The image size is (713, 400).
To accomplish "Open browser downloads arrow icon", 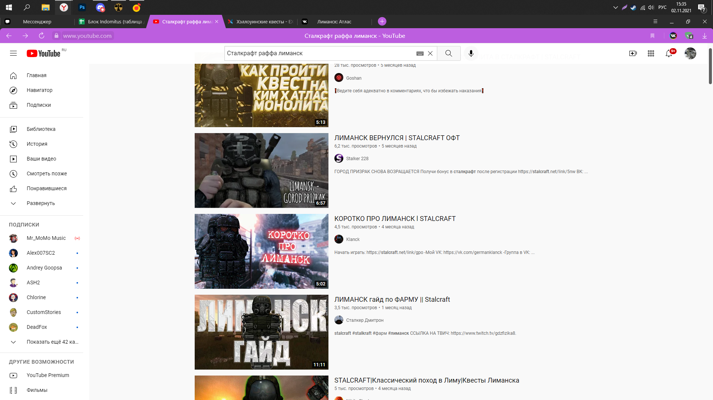I will (704, 36).
